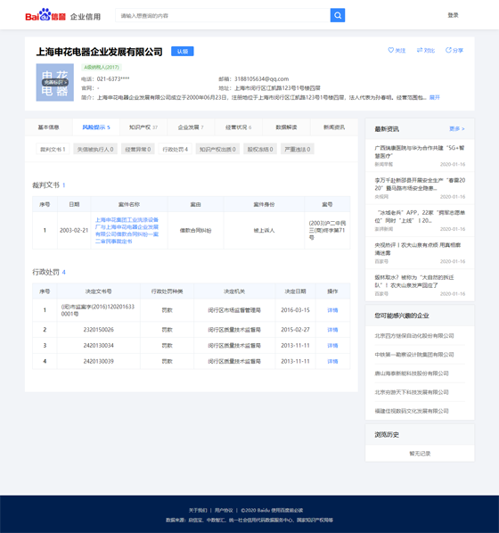Screen dimensions: 499x533
Task: Click the share (分享) icon
Action: pos(448,50)
